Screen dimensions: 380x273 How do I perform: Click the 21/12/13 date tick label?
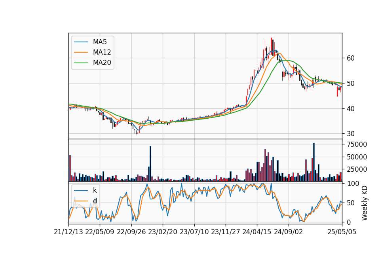68,232
